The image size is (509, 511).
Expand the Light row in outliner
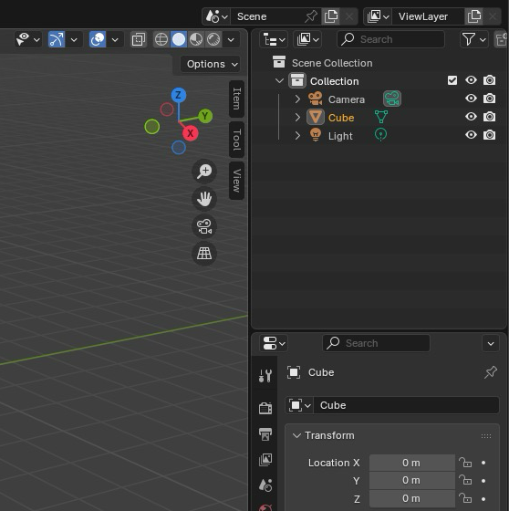(297, 135)
